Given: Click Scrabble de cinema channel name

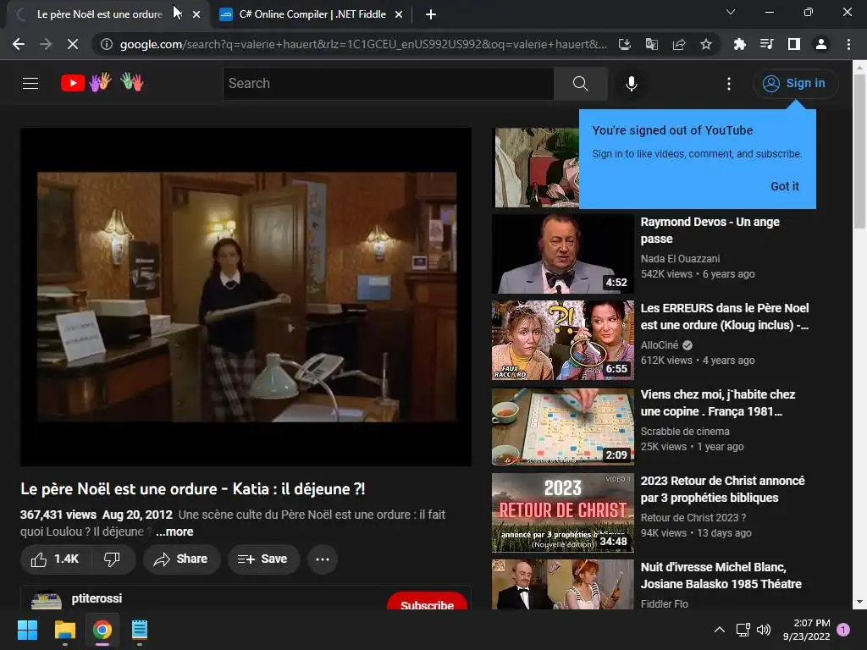Looking at the screenshot, I should pyautogui.click(x=685, y=431).
